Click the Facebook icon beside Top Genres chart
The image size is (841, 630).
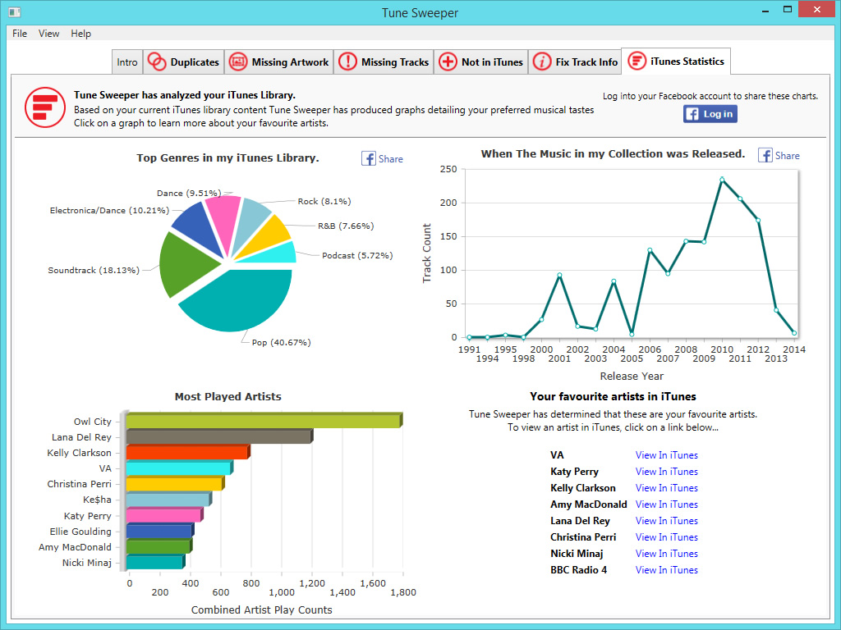pos(369,158)
